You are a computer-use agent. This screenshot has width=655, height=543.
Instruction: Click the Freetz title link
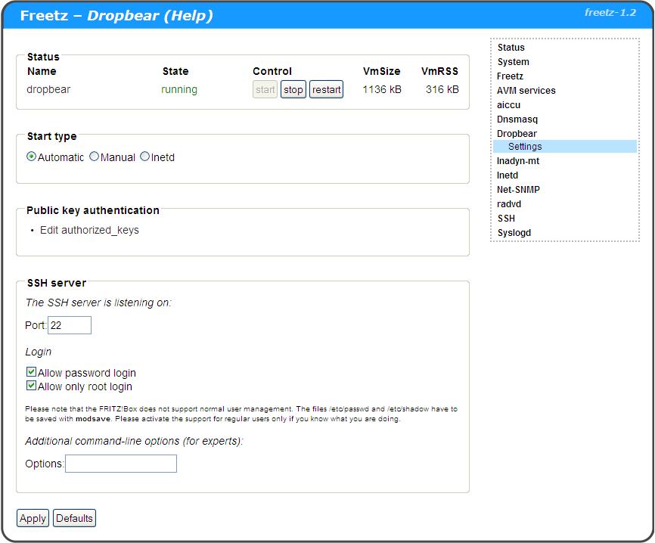point(44,15)
